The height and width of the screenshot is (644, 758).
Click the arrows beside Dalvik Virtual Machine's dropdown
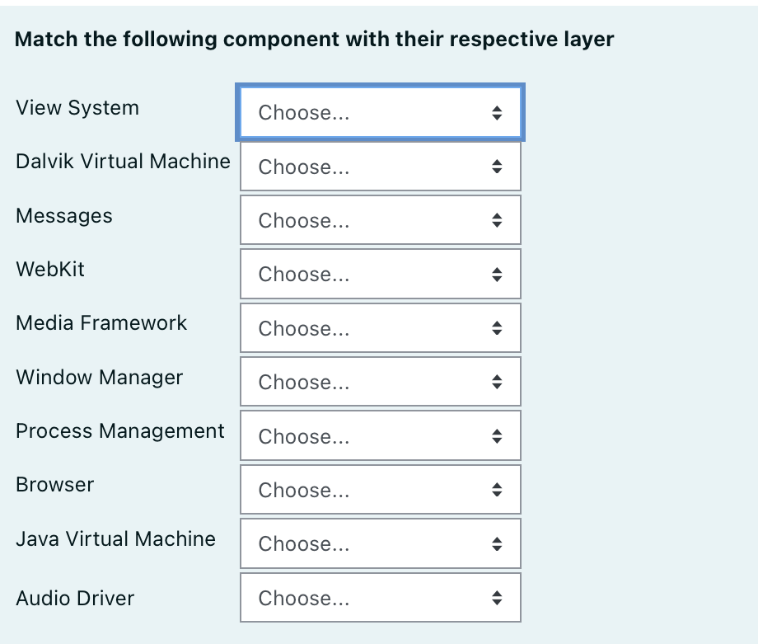click(498, 166)
